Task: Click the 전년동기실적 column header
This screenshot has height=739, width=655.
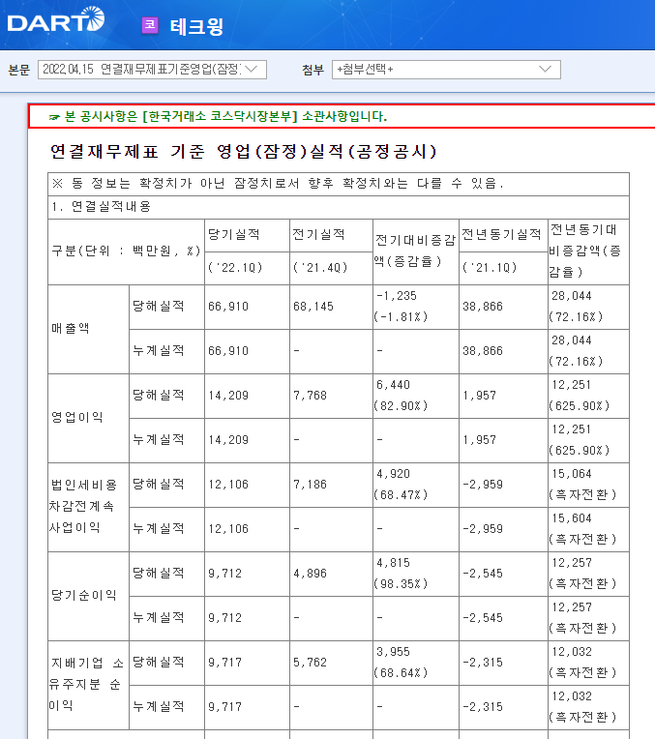Action: pyautogui.click(x=501, y=234)
